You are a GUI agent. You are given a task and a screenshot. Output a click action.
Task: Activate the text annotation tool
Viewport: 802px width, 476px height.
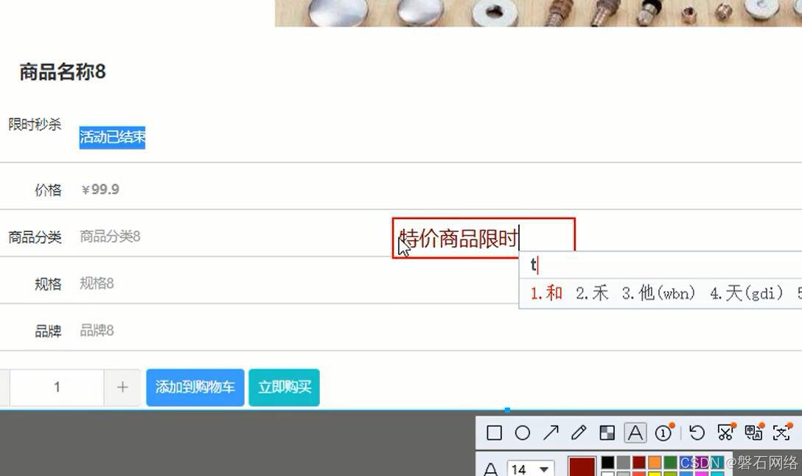[635, 433]
